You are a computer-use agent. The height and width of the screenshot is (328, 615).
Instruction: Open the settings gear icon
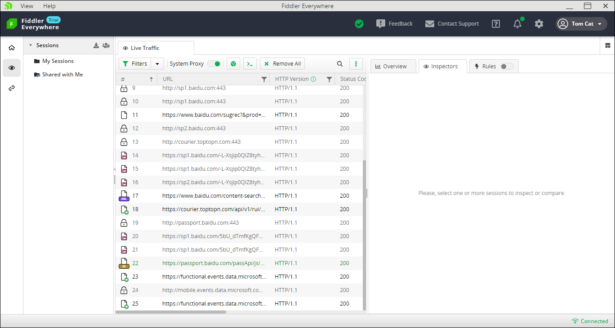pos(539,24)
